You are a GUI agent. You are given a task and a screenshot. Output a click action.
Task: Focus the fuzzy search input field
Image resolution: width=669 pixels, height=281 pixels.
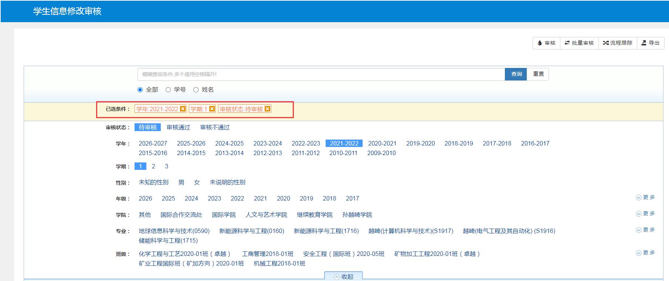click(x=321, y=74)
